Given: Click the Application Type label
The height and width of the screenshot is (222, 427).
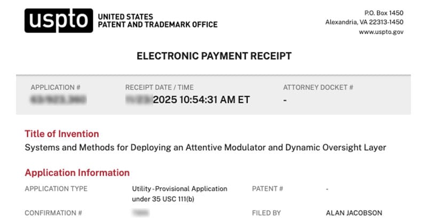Looking at the screenshot, I should (x=56, y=189).
